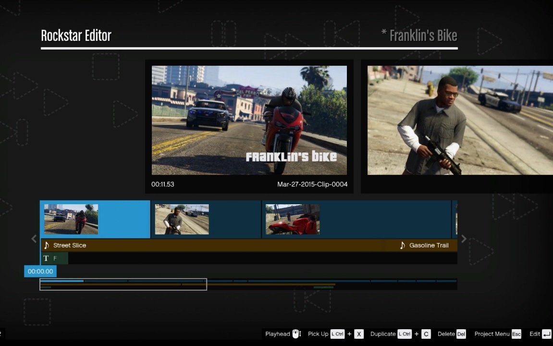Click the Gasoline Trail music note icon
Viewport: 553px width, 346px height.
403,245
